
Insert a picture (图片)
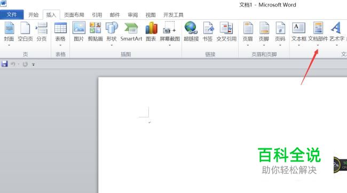coord(79,32)
